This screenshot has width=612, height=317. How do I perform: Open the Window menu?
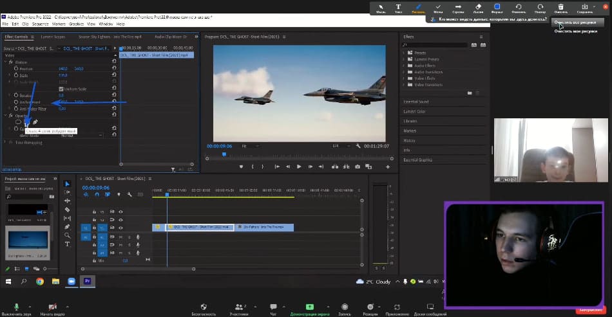106,24
